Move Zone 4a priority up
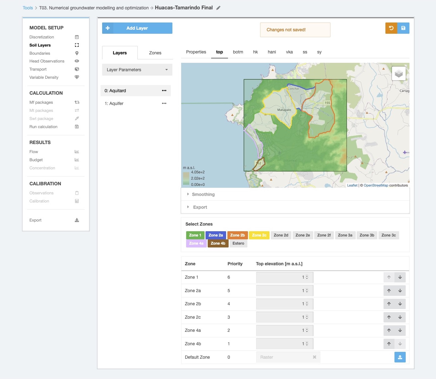Image resolution: width=436 pixels, height=379 pixels. coord(389,330)
